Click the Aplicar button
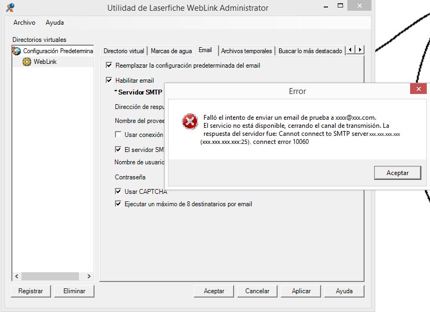The image size is (430, 312). coord(301,291)
